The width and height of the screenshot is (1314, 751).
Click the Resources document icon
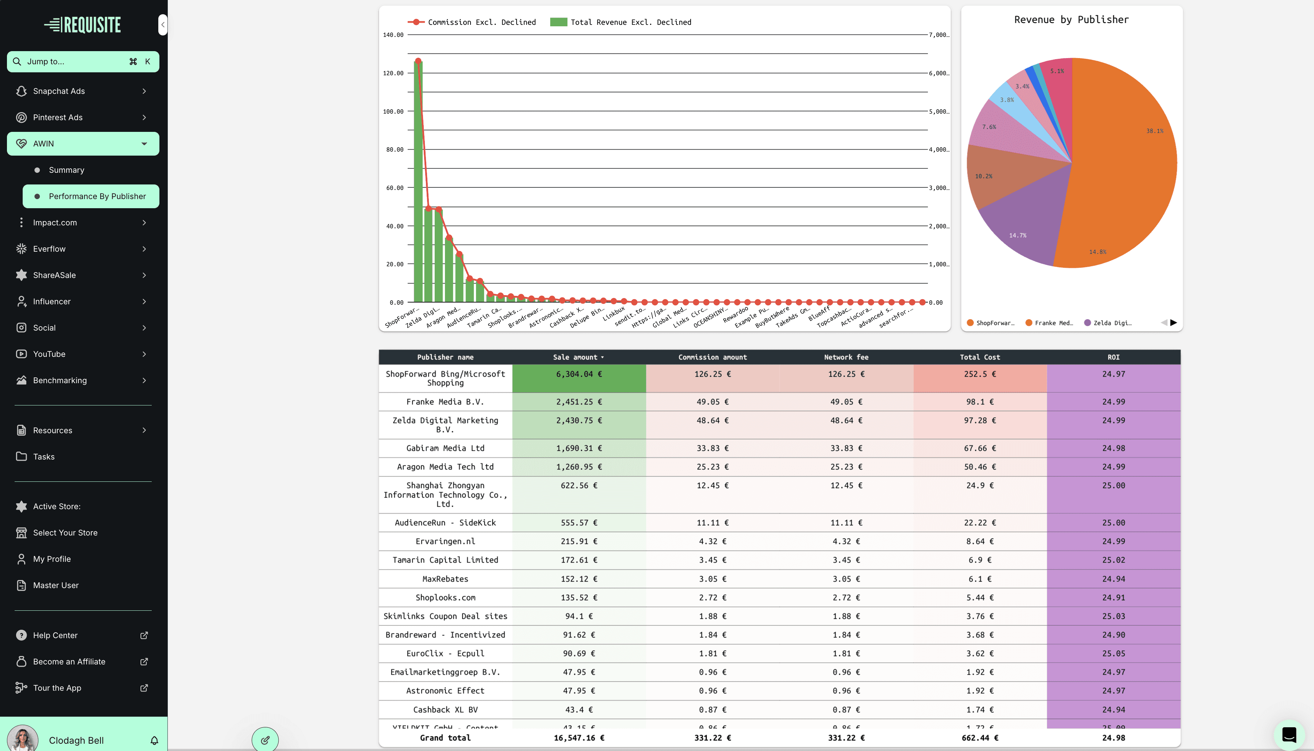click(21, 430)
